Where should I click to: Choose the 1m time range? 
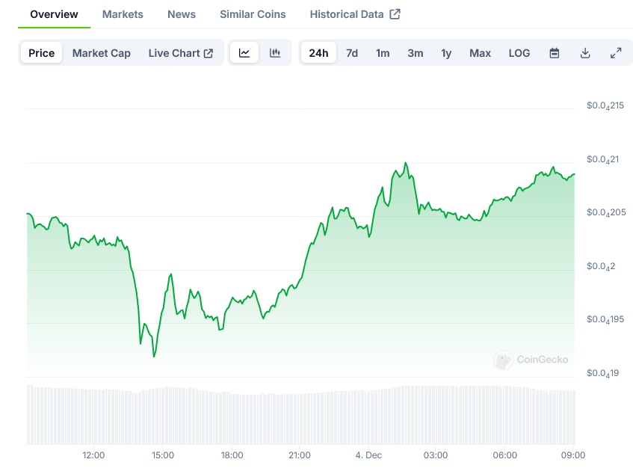click(383, 53)
